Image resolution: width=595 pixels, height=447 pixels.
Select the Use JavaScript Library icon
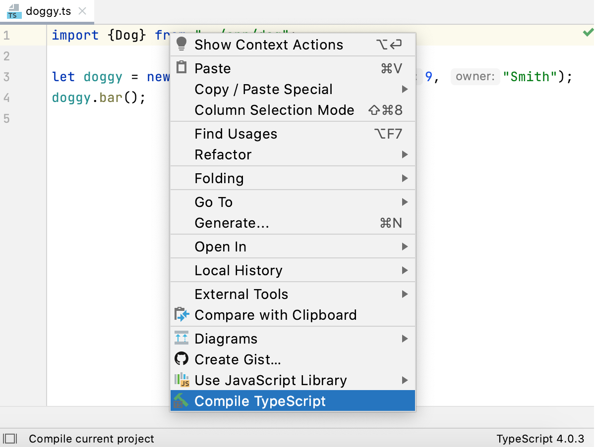[x=181, y=380]
